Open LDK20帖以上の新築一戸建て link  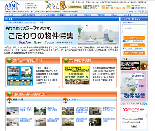coord(26,120)
